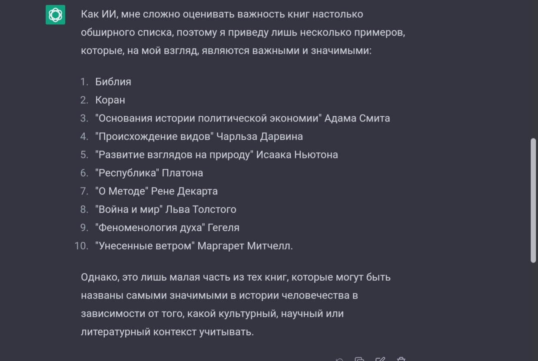This screenshot has width=538, height=361.
Task: Click the list item 'Библия'
Action: 113,82
